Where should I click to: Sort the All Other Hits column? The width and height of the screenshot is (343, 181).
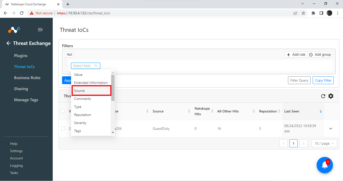coord(254,111)
